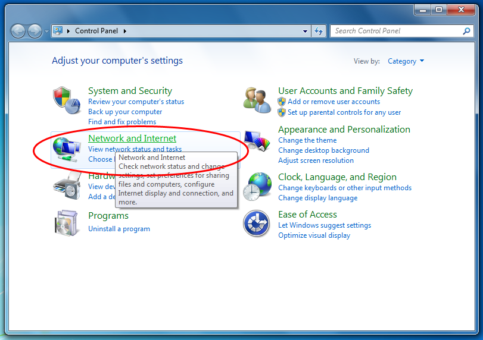Click the Forward navigation arrow button
This screenshot has height=340, width=483.
coord(35,31)
